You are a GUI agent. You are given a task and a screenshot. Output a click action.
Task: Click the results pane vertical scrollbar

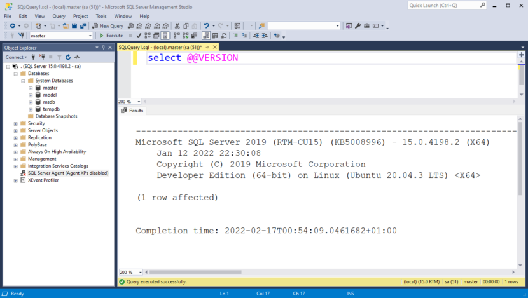pyautogui.click(x=520, y=158)
